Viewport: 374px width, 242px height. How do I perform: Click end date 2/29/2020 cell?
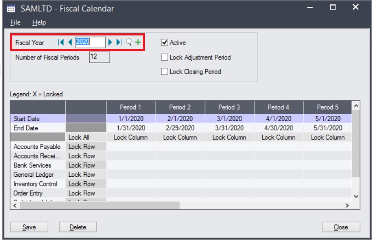coord(180,128)
